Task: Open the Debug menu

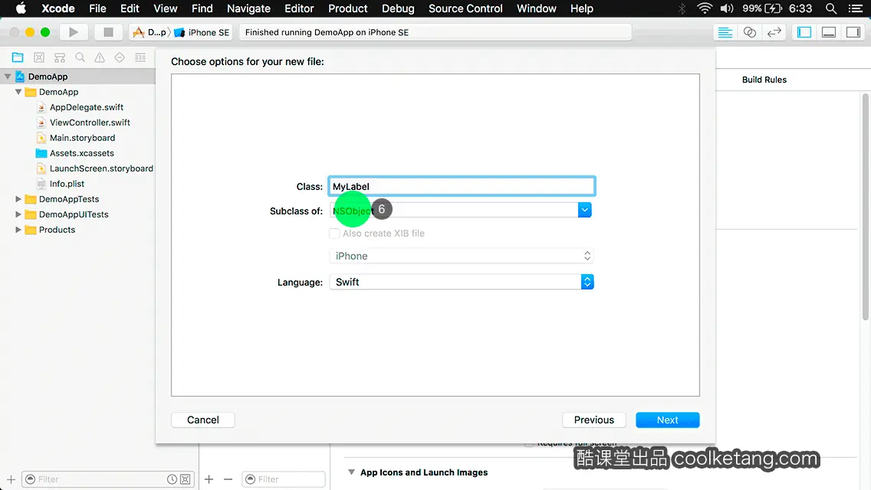Action: [x=398, y=8]
